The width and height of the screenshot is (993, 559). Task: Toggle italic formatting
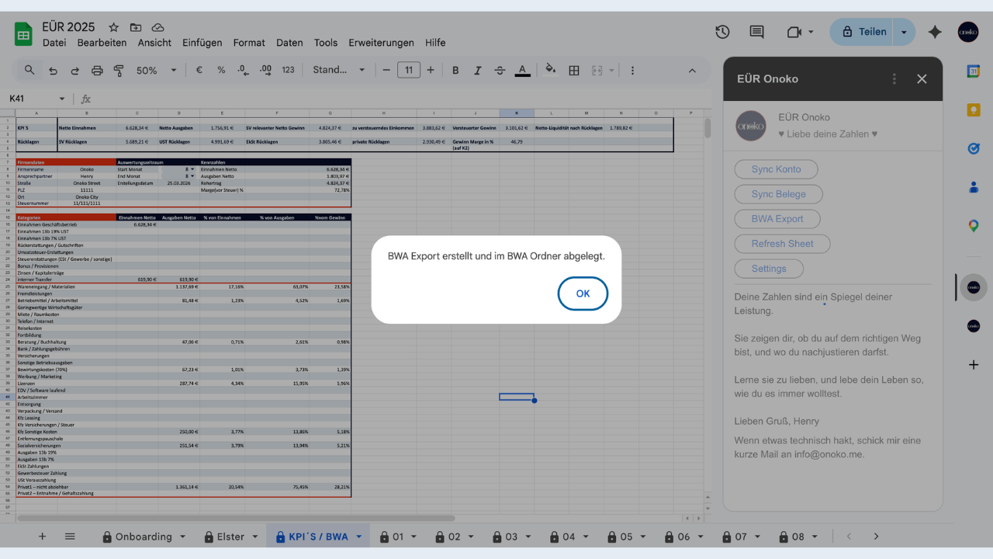pos(477,70)
